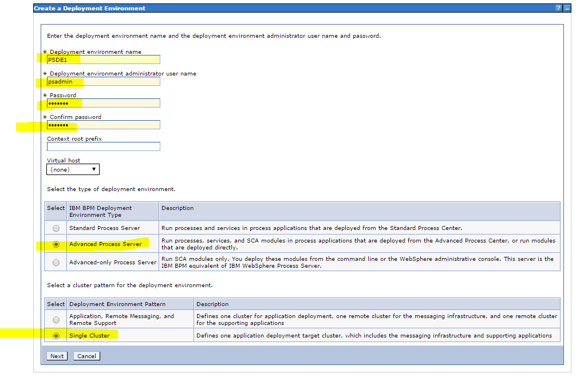
Task: Click the 'Single Cluster' label text
Action: click(x=89, y=335)
